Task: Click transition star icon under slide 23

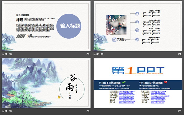Action: point(3,54)
